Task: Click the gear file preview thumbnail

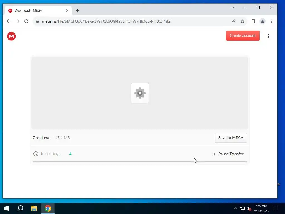Action: click(140, 93)
